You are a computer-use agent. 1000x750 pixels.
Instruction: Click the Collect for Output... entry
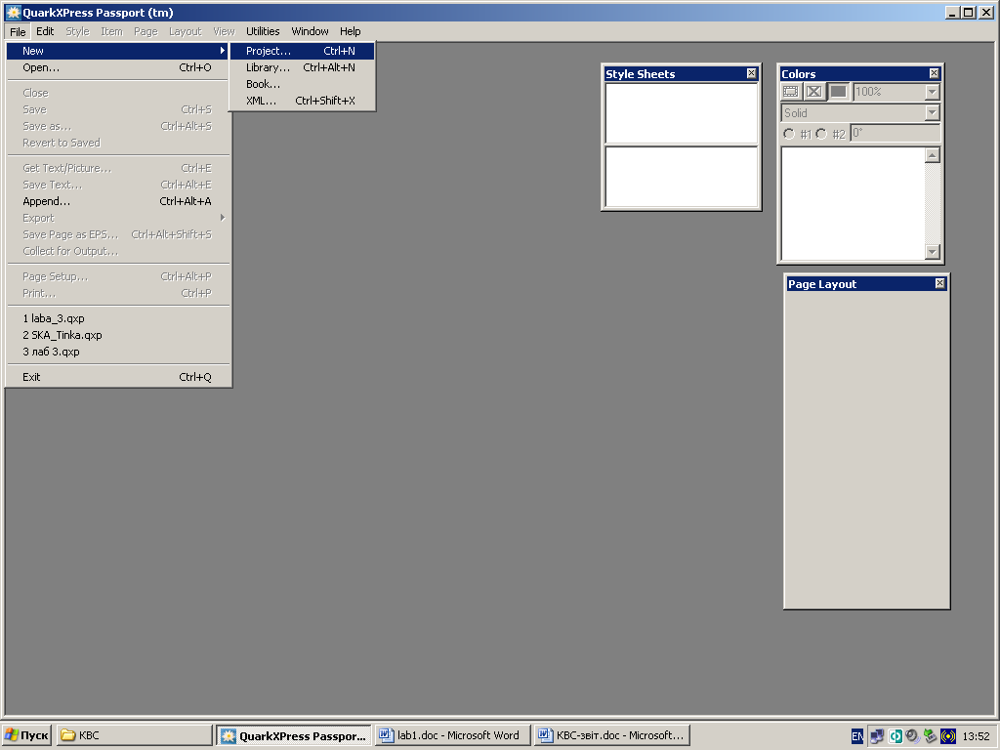pos(118,251)
